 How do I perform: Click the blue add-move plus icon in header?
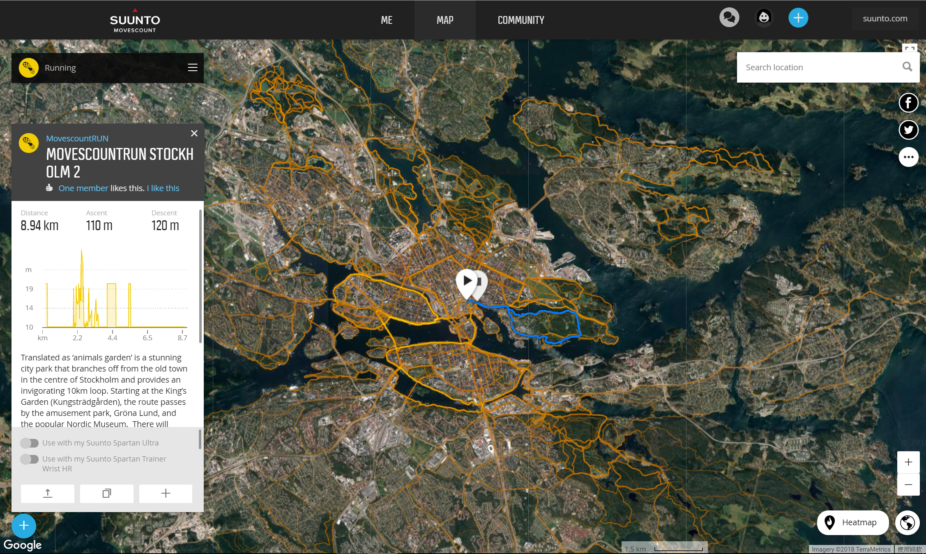coord(798,18)
